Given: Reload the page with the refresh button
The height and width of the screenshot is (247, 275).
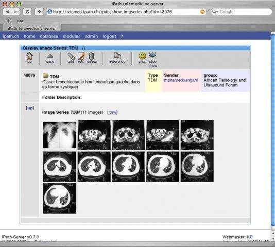Looking at the screenshot, I should click(x=27, y=12).
